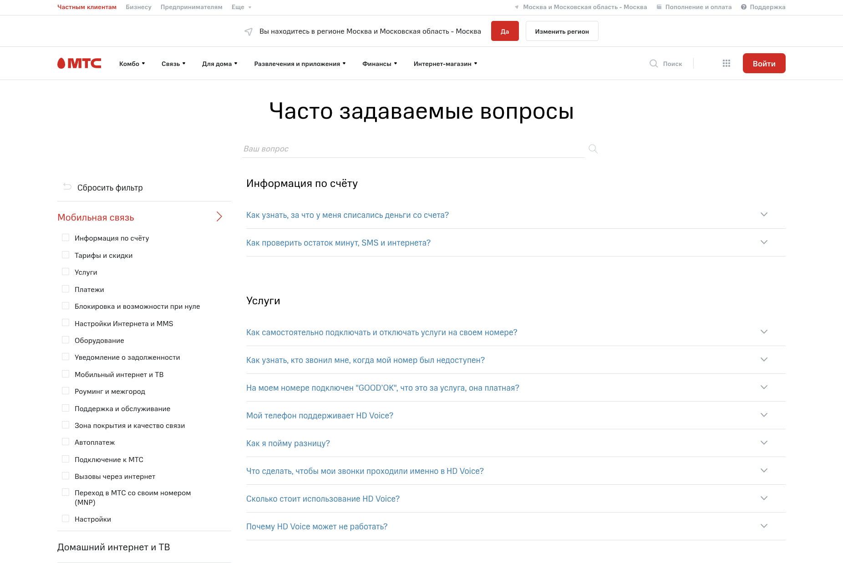The image size is (843, 563).
Task: Check the Услуги filter checkbox
Action: coord(66,271)
